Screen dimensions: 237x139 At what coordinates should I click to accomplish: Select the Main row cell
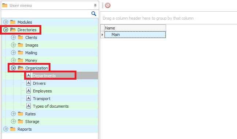tap(135, 35)
